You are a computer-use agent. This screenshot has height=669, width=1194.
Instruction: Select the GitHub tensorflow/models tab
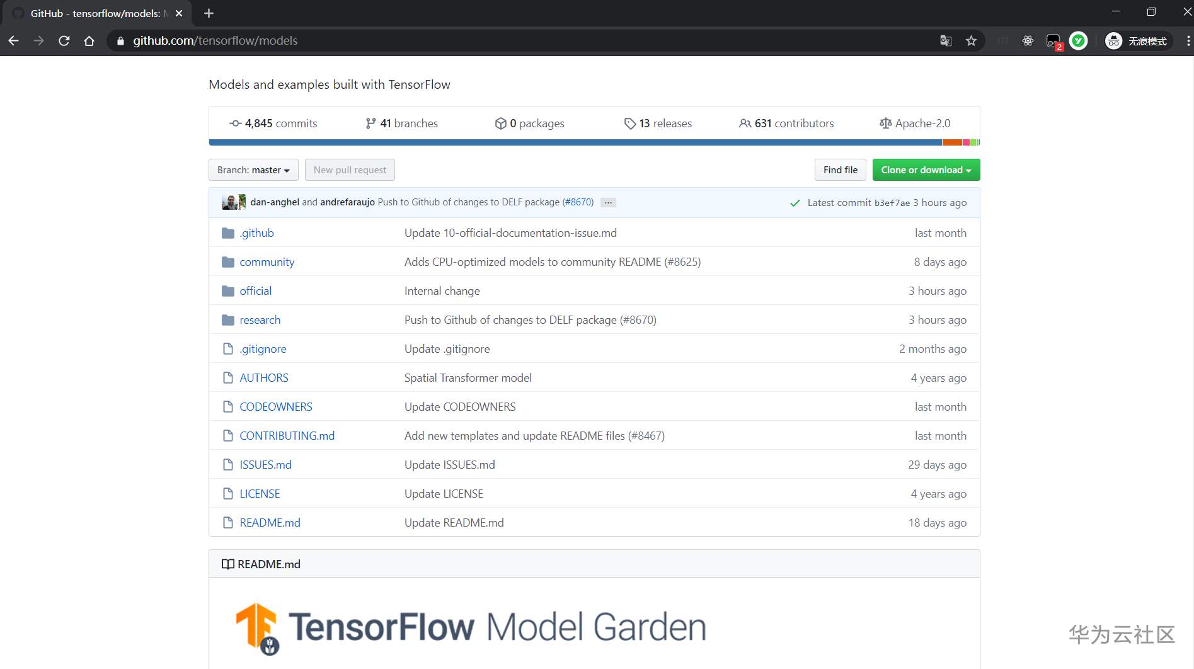95,13
